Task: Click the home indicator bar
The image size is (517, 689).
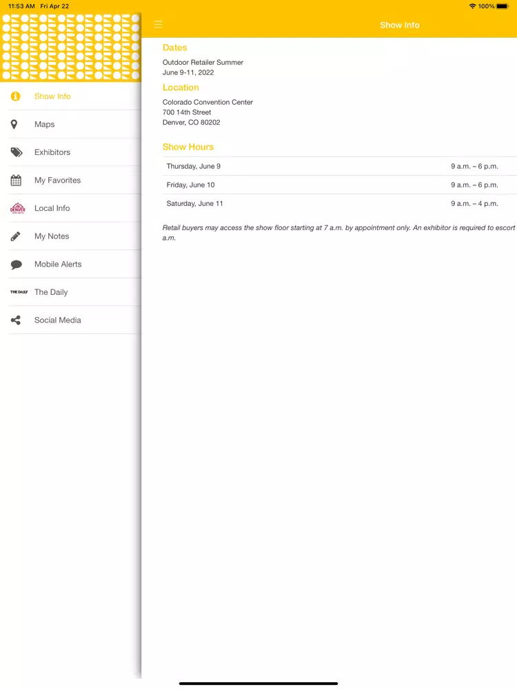Action: click(x=258, y=683)
